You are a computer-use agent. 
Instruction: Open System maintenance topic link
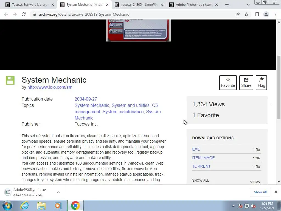(123, 112)
